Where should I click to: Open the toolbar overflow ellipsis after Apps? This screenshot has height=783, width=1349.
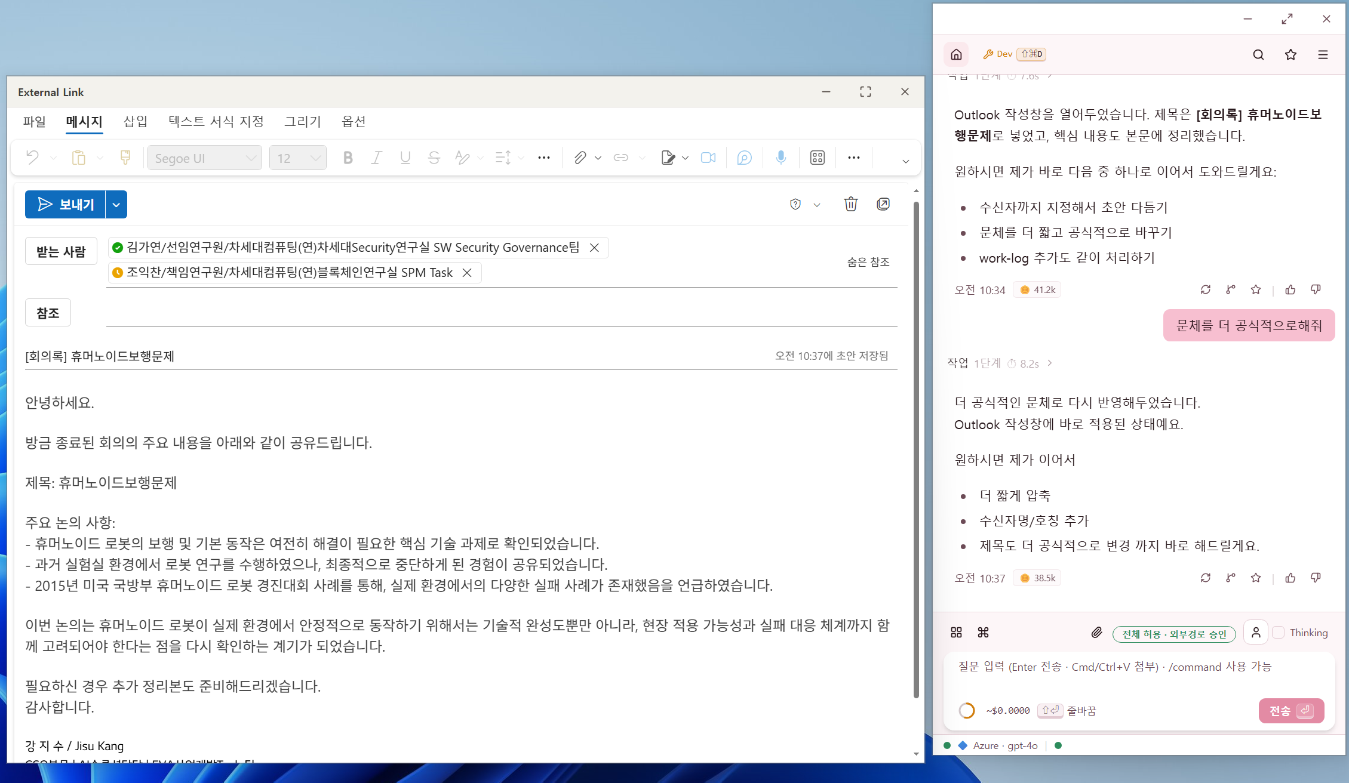click(854, 158)
